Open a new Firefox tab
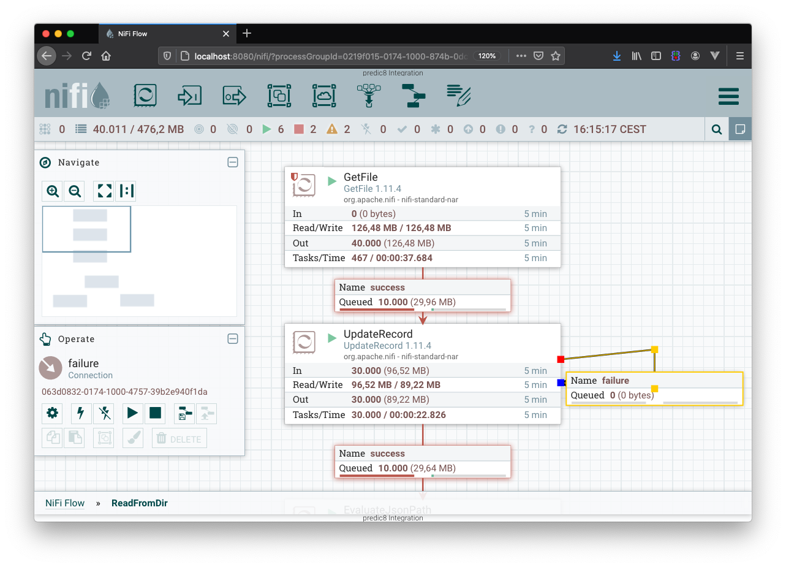786x567 pixels. pos(247,33)
